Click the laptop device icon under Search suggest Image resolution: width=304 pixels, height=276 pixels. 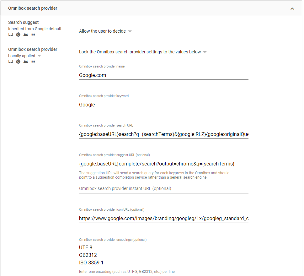[x=11, y=35]
